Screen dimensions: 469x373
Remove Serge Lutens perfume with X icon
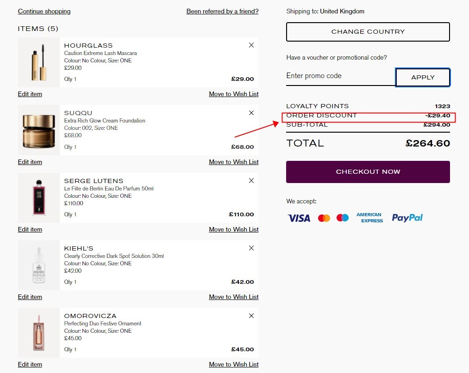pyautogui.click(x=251, y=180)
